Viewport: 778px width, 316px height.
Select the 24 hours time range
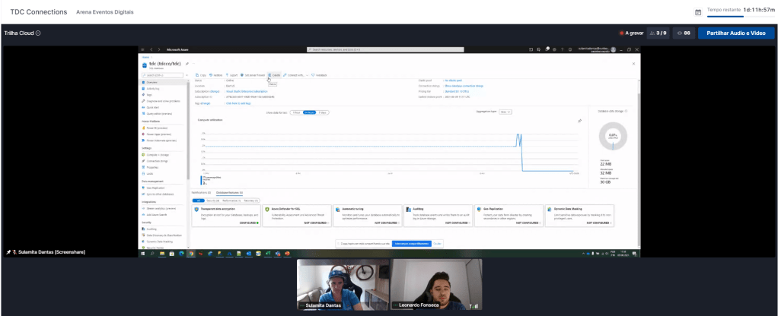309,112
